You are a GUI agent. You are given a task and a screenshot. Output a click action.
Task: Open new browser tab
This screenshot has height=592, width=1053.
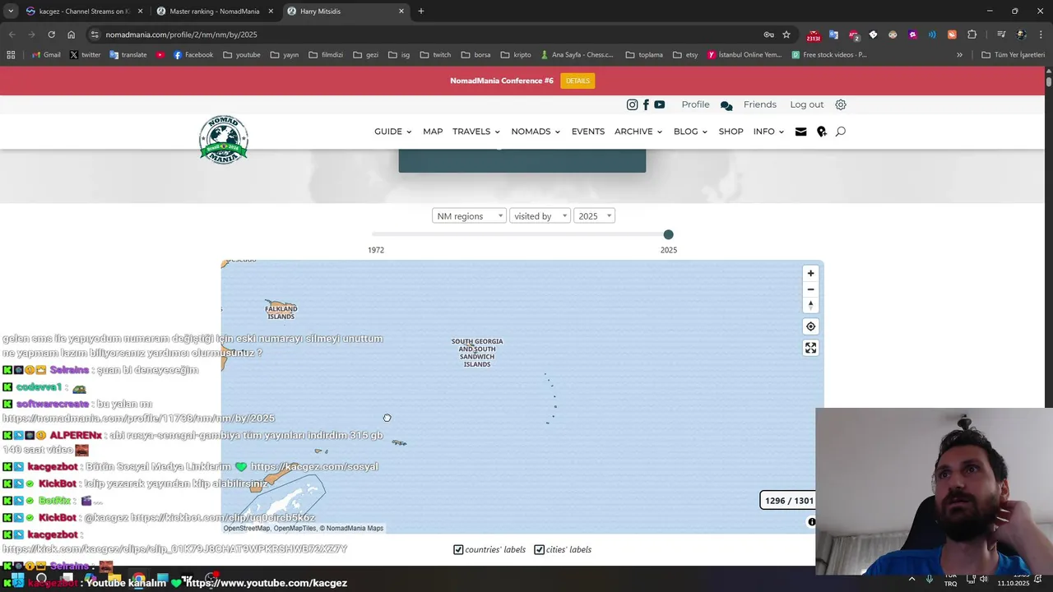pyautogui.click(x=421, y=12)
